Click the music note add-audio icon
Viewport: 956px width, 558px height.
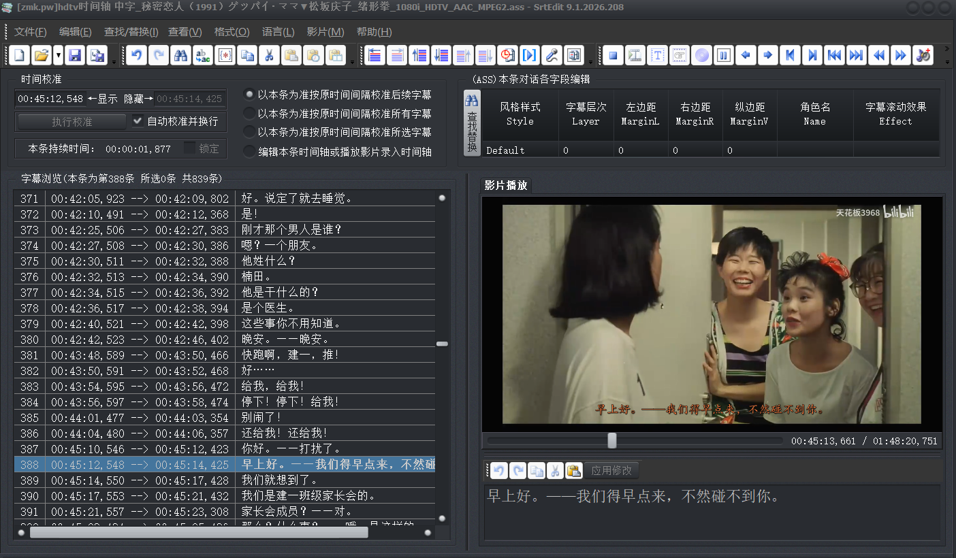tap(923, 55)
